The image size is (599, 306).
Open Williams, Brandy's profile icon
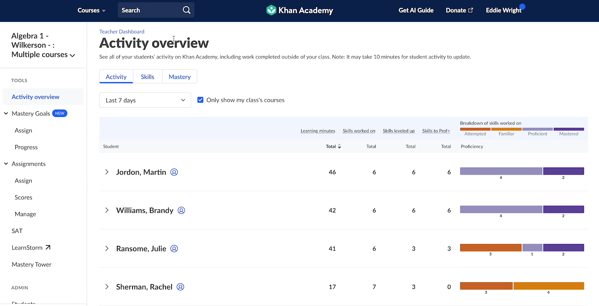click(x=181, y=210)
